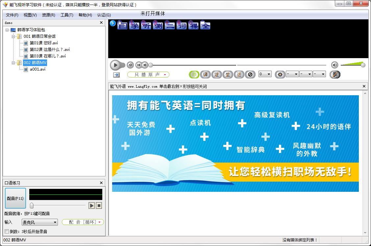Open the 工具(T) menu
The image size is (371, 246).
coord(67,15)
